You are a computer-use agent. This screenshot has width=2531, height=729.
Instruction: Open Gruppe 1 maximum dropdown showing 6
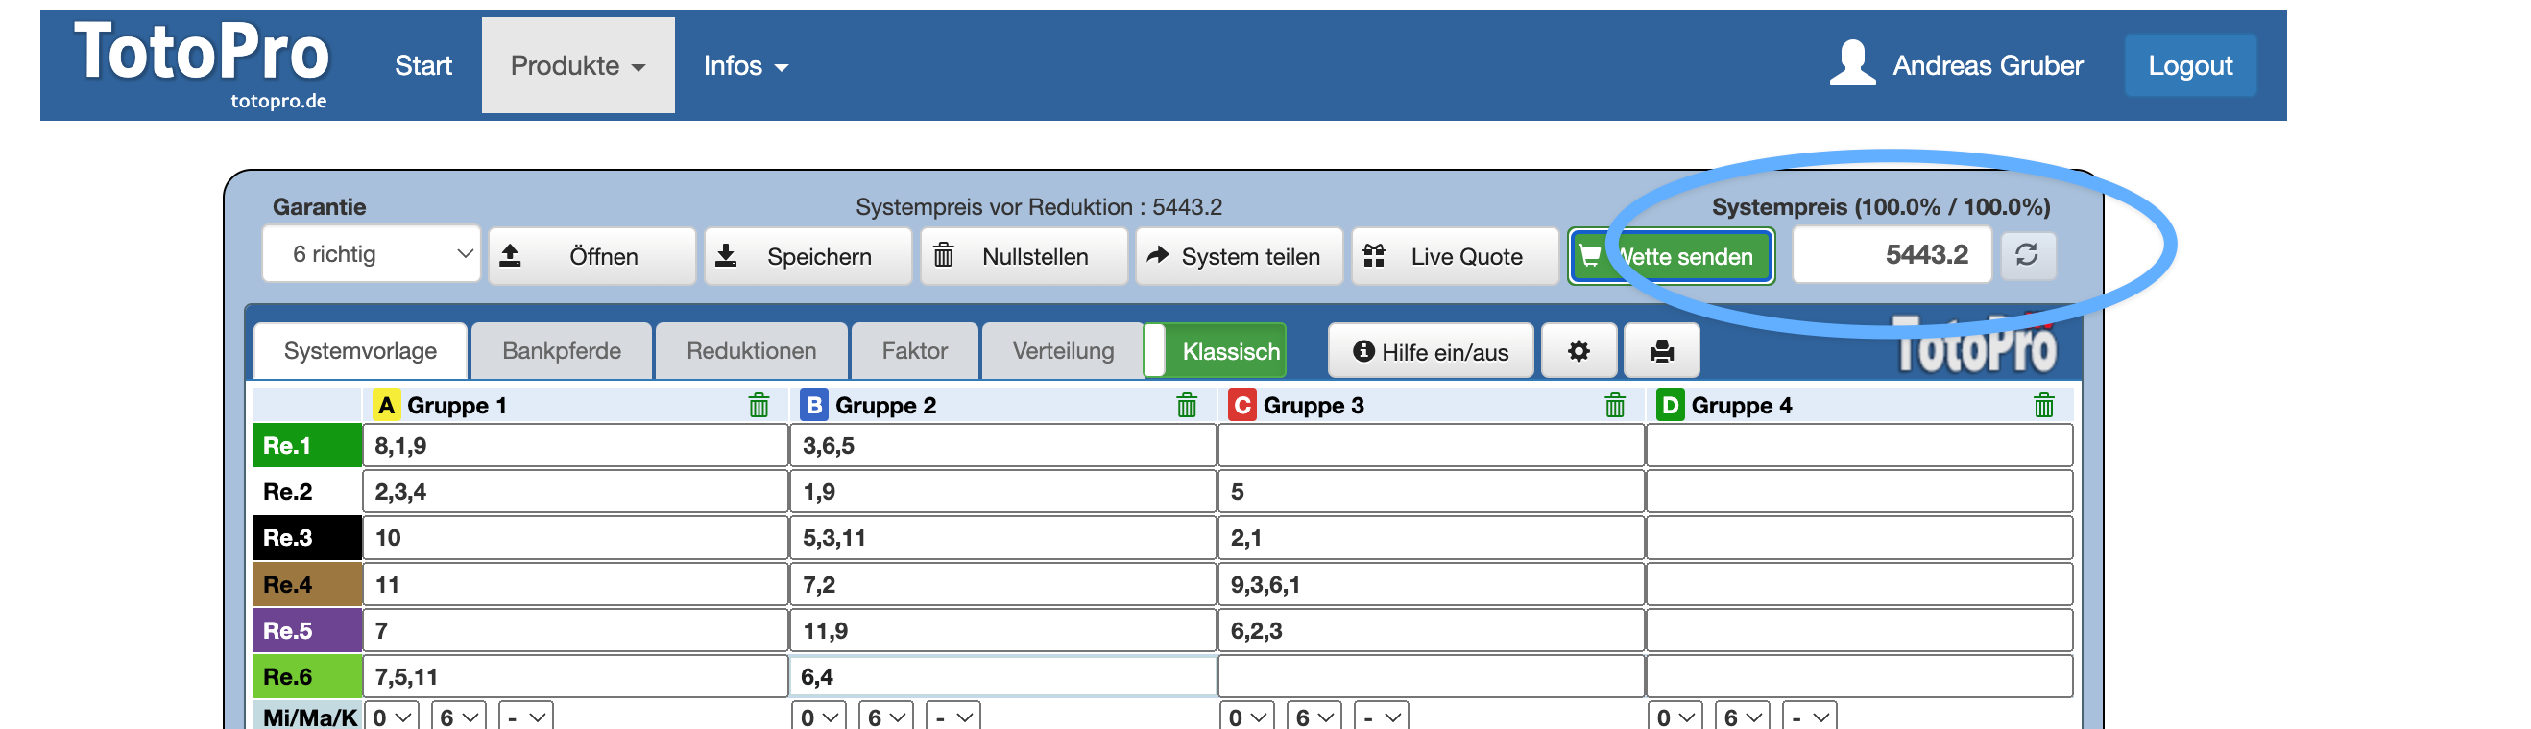(x=459, y=717)
